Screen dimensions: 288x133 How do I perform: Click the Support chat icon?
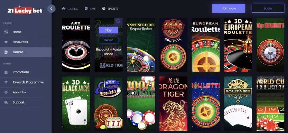coord(6,102)
